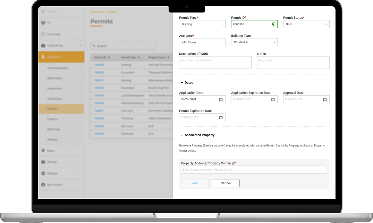Click the HR people icon in sidebar
This screenshot has width=373, height=223.
click(43, 23)
